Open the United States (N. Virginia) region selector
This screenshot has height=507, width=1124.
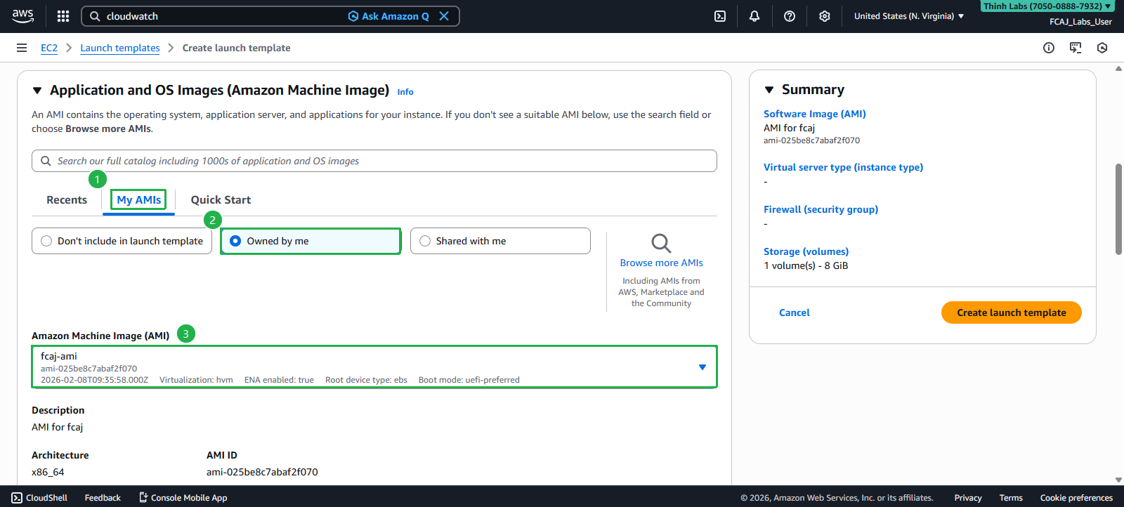point(909,16)
